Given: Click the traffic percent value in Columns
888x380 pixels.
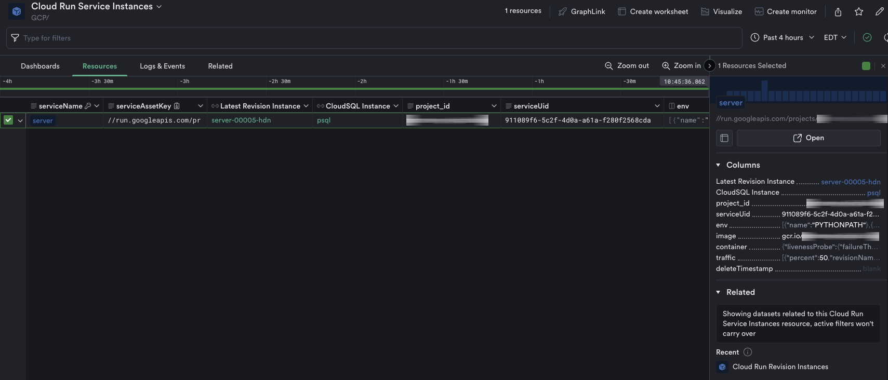Looking at the screenshot, I should 831,257.
